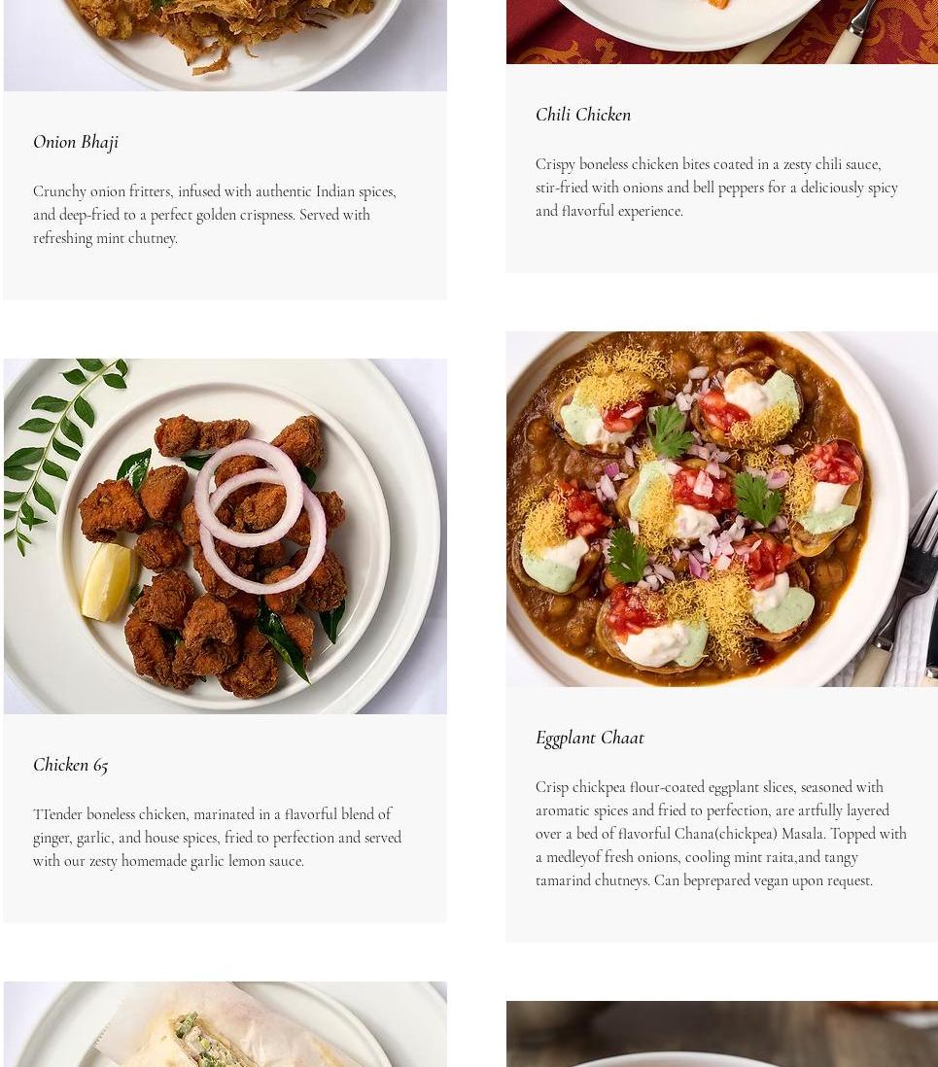The height and width of the screenshot is (1067, 938).
Task: Open the wrap dish photo at bottom left
Action: [226, 1024]
